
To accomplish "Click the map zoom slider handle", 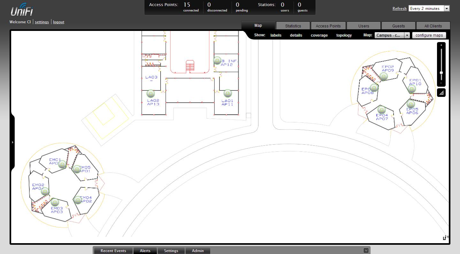I will pyautogui.click(x=441, y=73).
